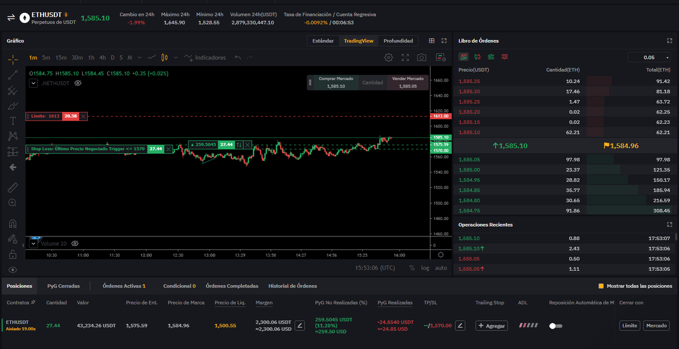Take a chart snapshot with camera
This screenshot has width=679, height=349.
coord(422,58)
